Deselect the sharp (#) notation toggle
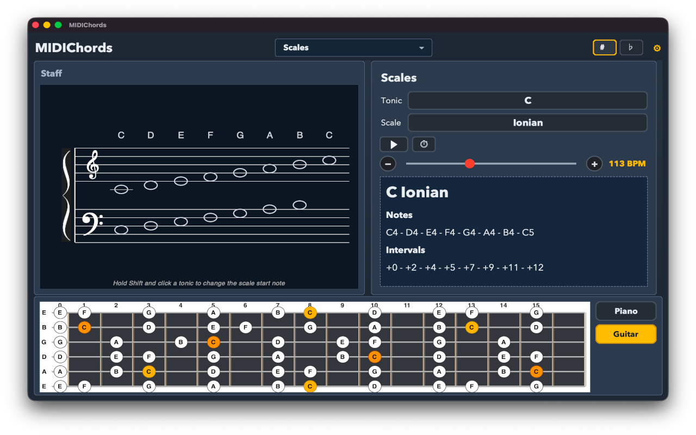Image resolution: width=696 pixels, height=435 pixels. click(605, 47)
